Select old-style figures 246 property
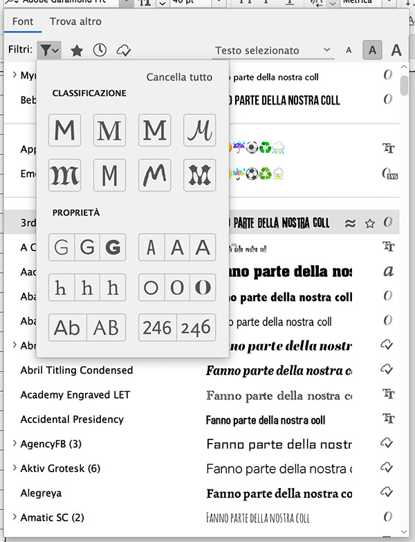The height and width of the screenshot is (542, 415). [196, 327]
